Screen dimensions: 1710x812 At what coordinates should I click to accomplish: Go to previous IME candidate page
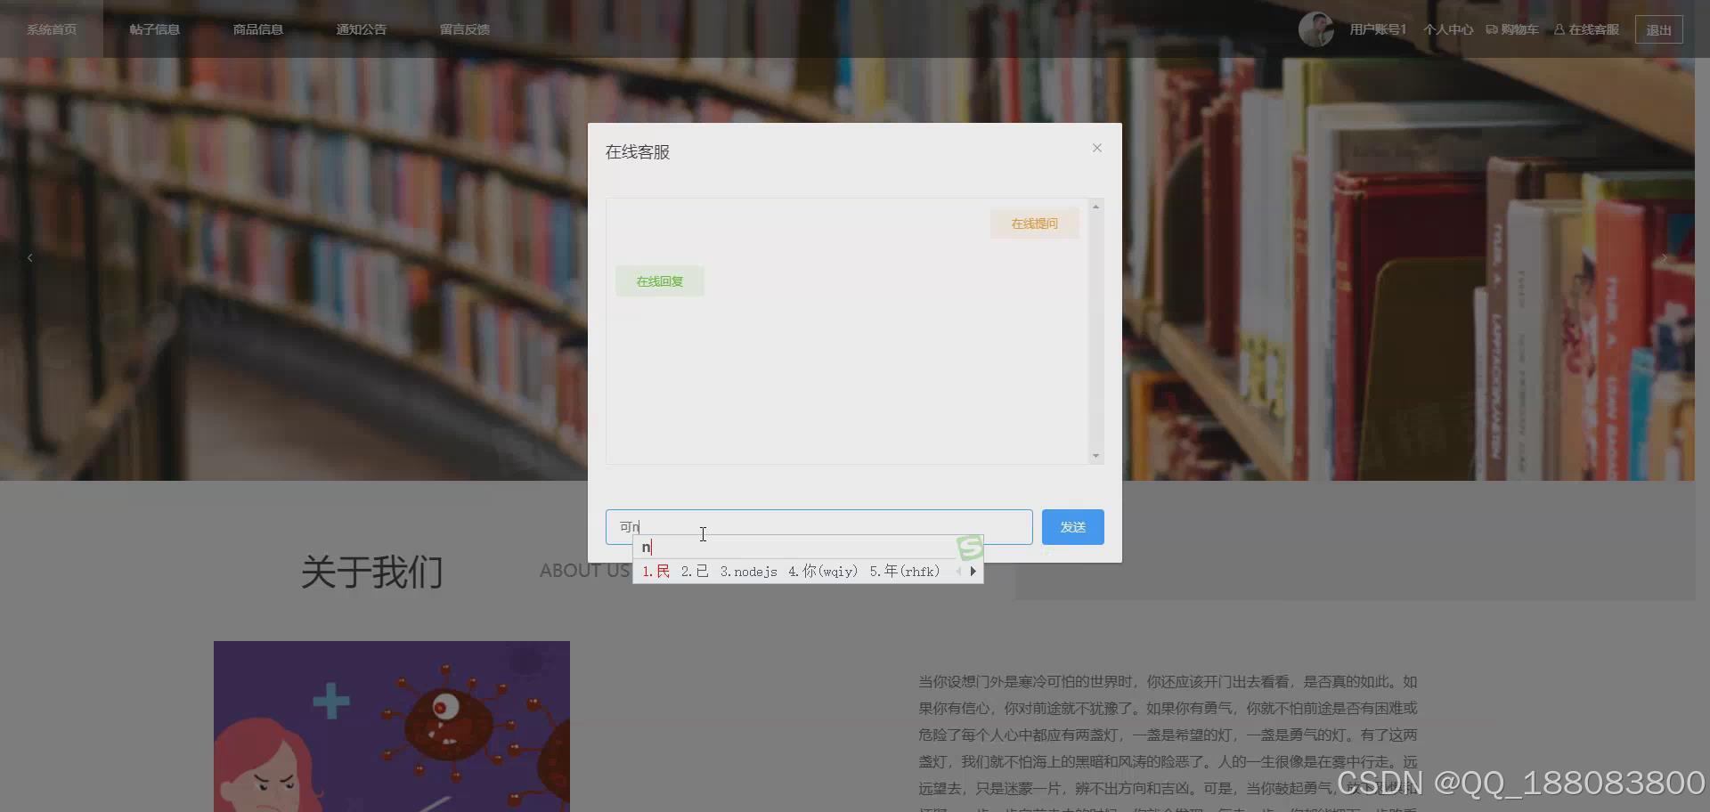pos(959,571)
